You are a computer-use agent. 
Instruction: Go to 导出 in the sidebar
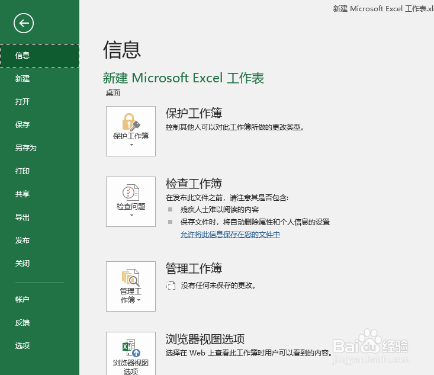pyautogui.click(x=40, y=217)
